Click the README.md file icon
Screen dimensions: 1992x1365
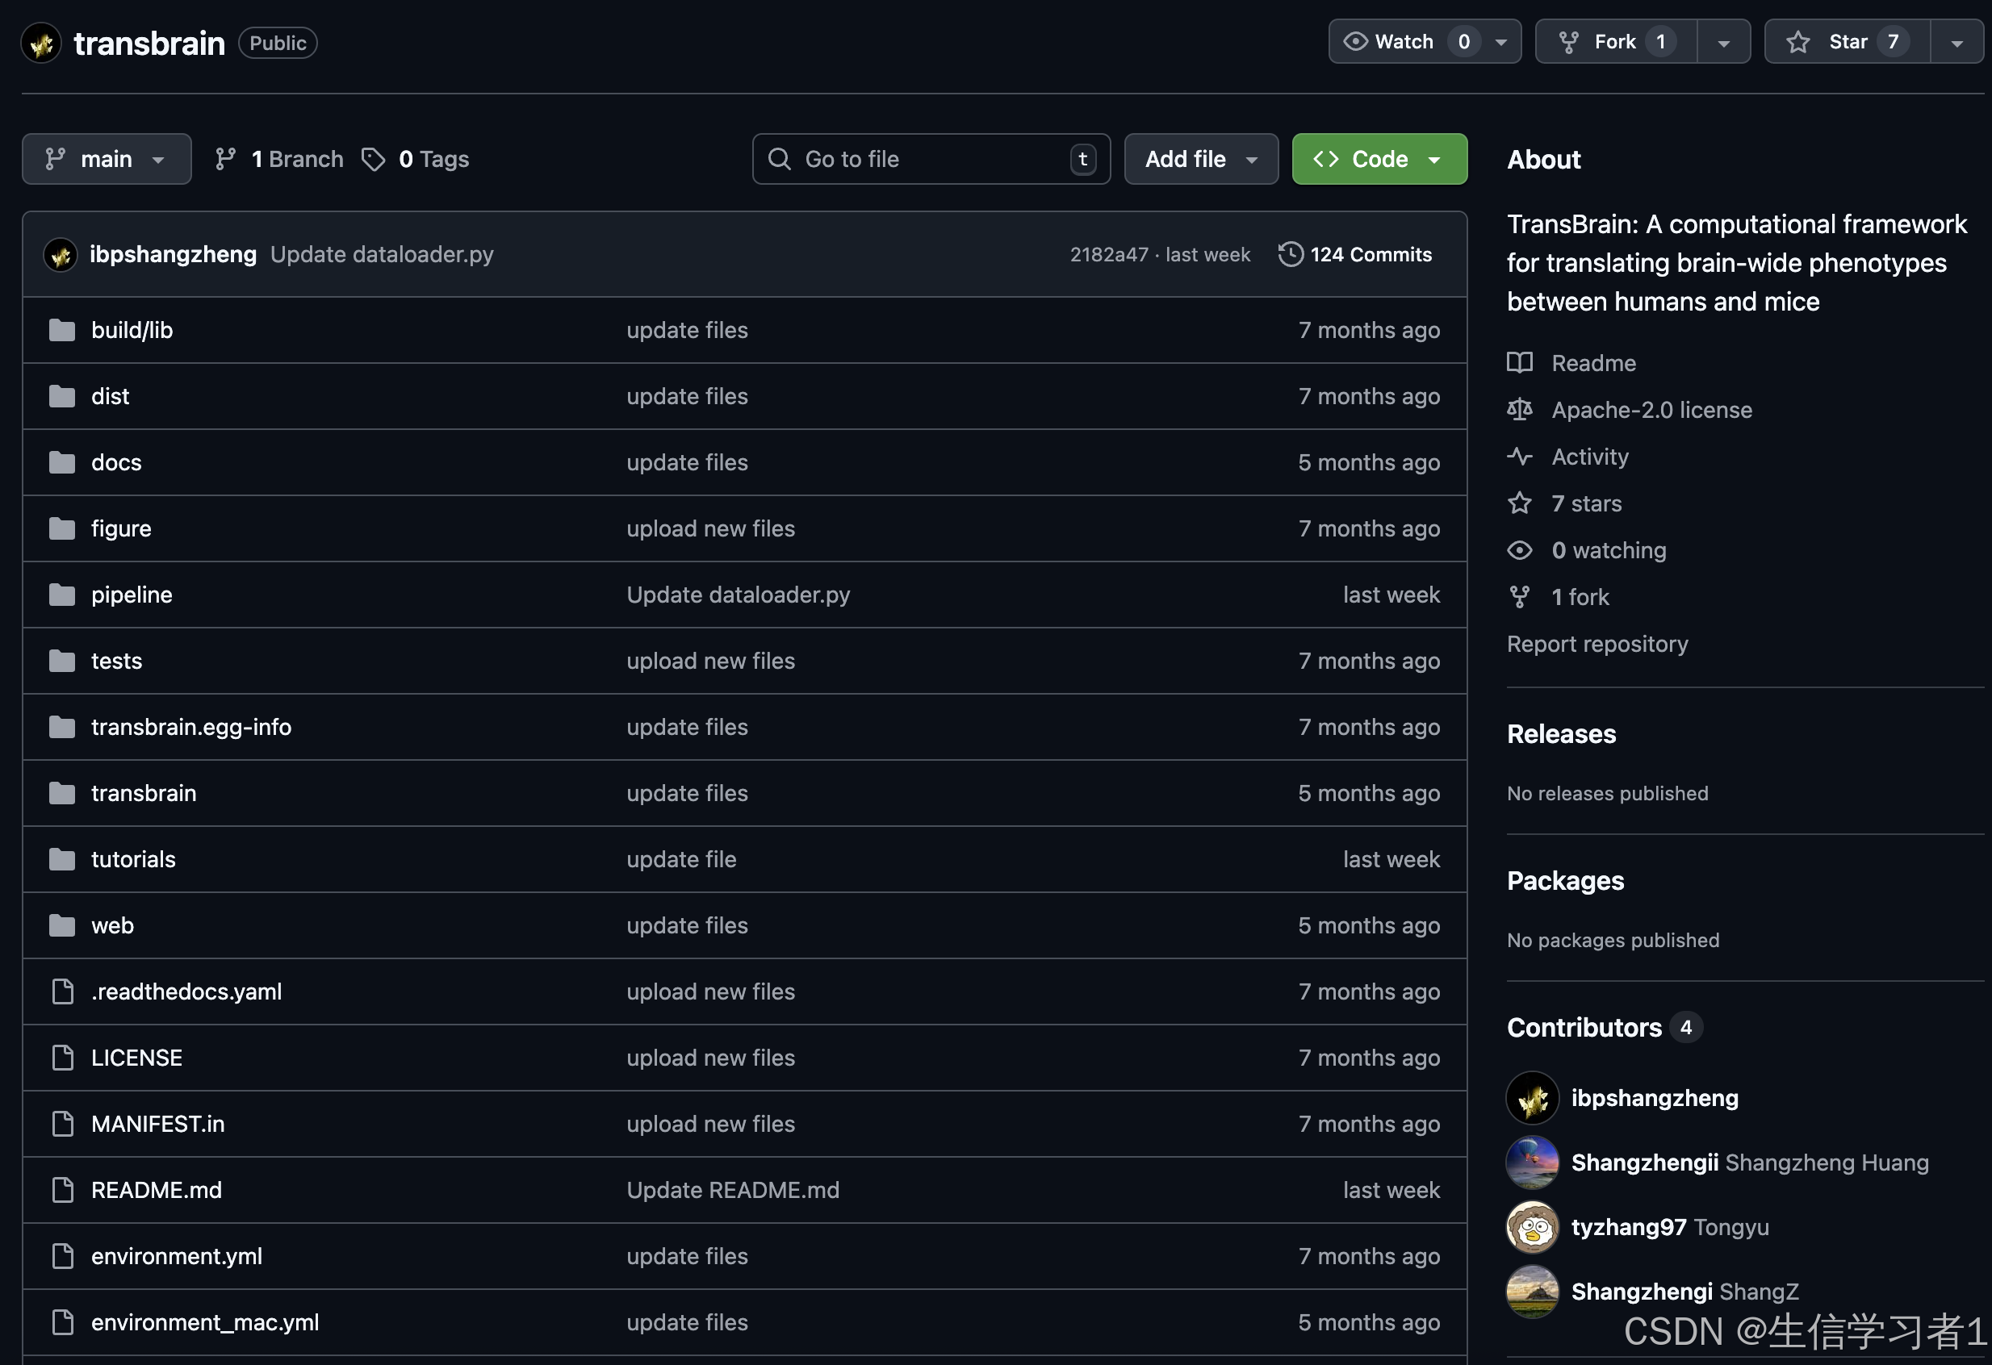click(63, 1189)
